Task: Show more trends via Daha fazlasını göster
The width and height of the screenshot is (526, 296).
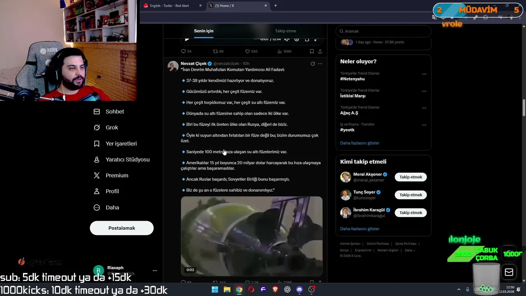Action: click(360, 143)
